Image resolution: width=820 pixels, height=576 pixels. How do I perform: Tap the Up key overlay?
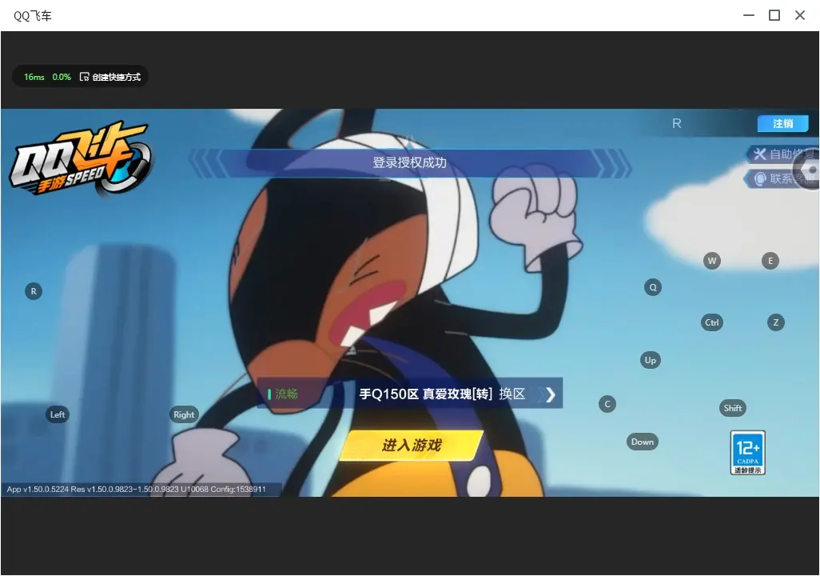(650, 360)
